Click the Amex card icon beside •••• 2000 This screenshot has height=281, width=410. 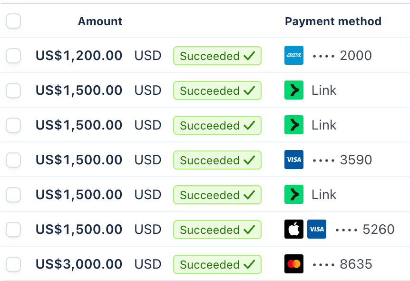[293, 56]
